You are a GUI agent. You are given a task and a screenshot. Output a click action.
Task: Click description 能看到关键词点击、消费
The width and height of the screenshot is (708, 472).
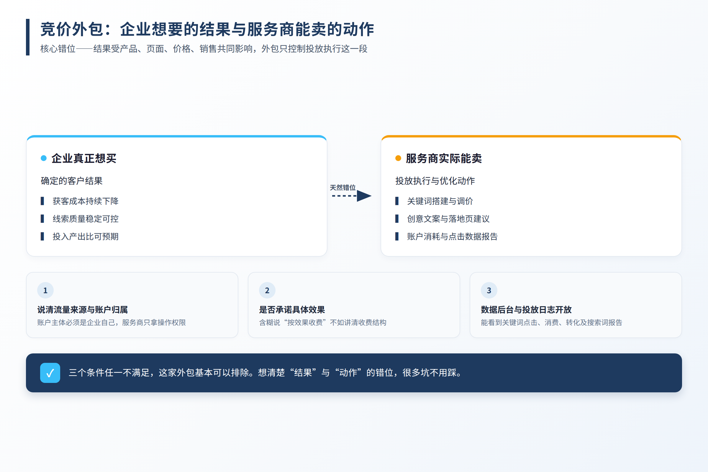[551, 323]
